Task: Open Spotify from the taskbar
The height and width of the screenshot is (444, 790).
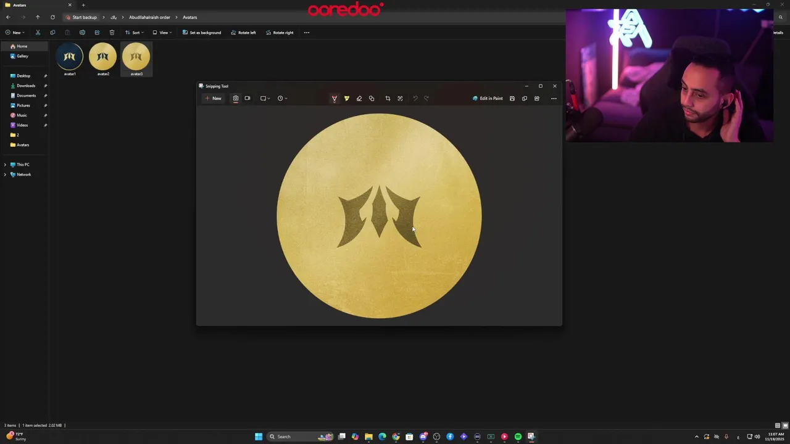Action: point(518,437)
